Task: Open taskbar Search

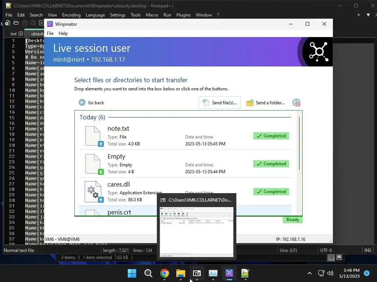Action: 148,273
